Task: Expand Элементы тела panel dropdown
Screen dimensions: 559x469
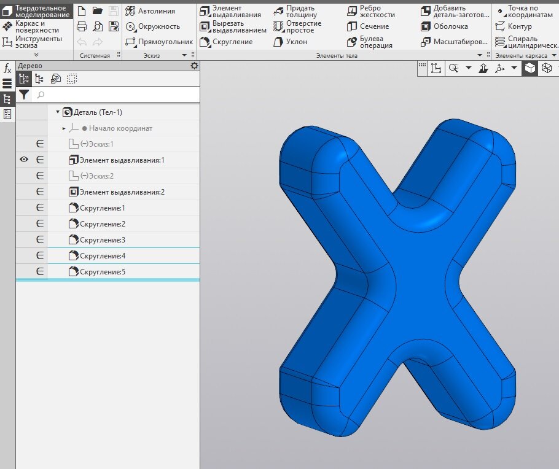Action: click(x=480, y=55)
